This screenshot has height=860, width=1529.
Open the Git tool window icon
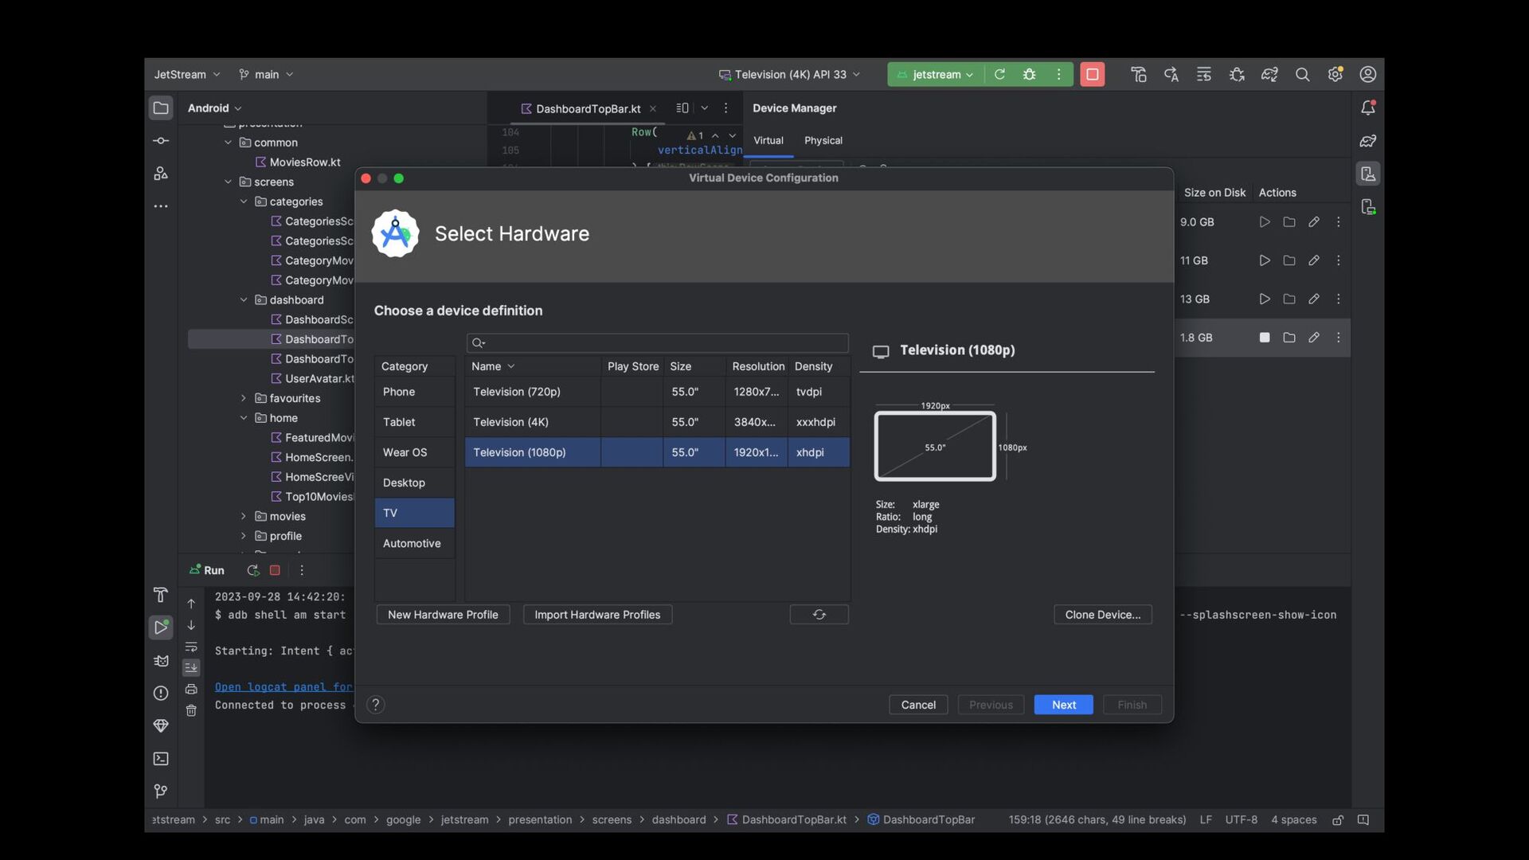(x=161, y=791)
